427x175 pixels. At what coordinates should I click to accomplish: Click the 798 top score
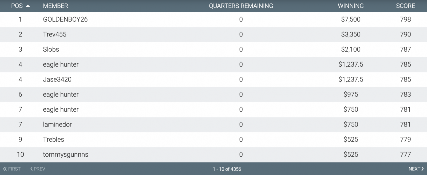[405, 19]
